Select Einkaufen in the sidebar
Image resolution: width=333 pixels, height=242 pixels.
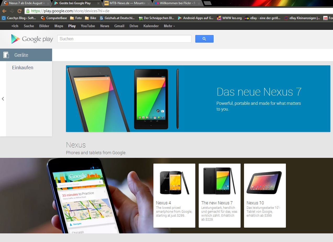pos(23,67)
